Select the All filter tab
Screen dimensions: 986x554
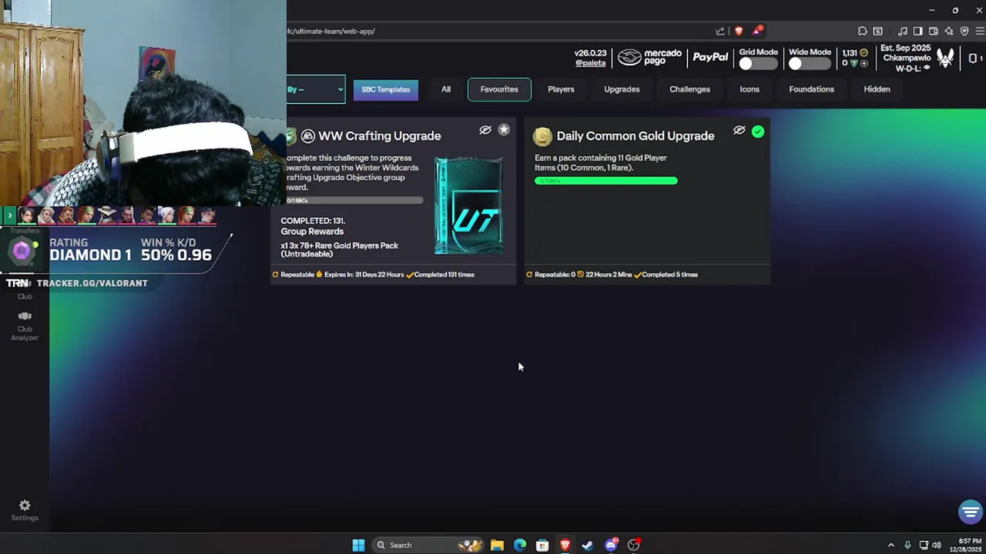pos(446,89)
